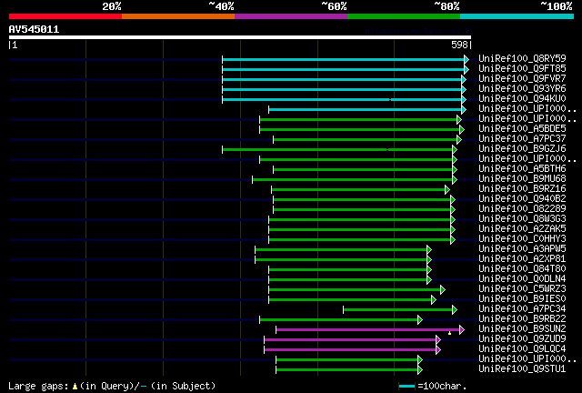
Task: Click the orange ~40% identity legend segment
Action: pyautogui.click(x=178, y=16)
